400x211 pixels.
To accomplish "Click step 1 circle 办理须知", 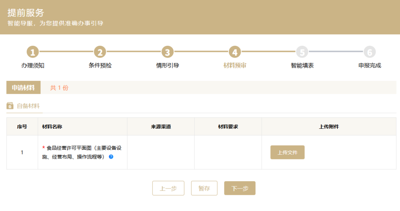I will [x=33, y=52].
